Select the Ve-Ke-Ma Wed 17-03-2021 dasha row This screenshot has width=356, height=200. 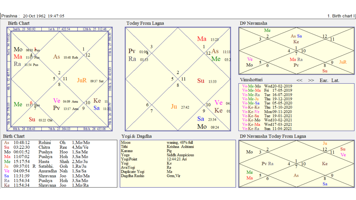tap(267, 124)
